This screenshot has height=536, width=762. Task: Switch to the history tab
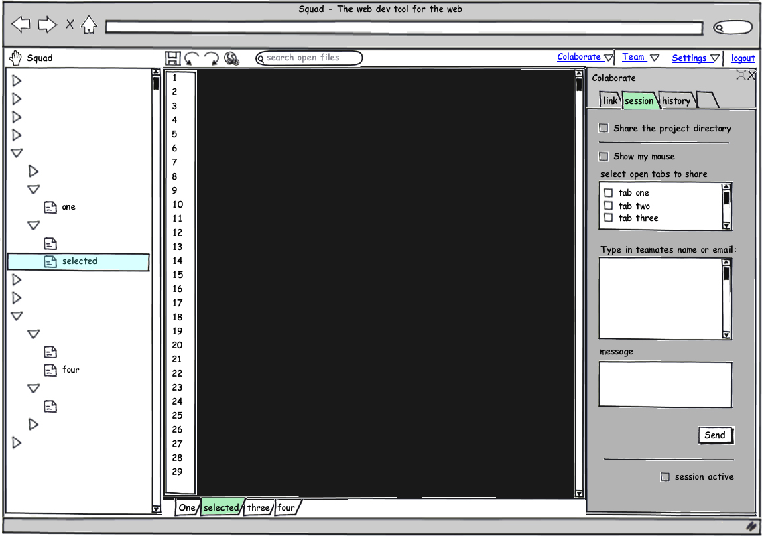pos(676,101)
